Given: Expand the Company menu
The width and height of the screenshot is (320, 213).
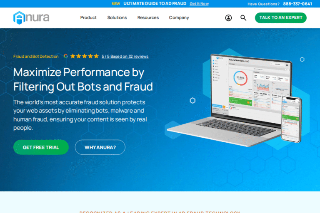Looking at the screenshot, I should pyautogui.click(x=179, y=18).
